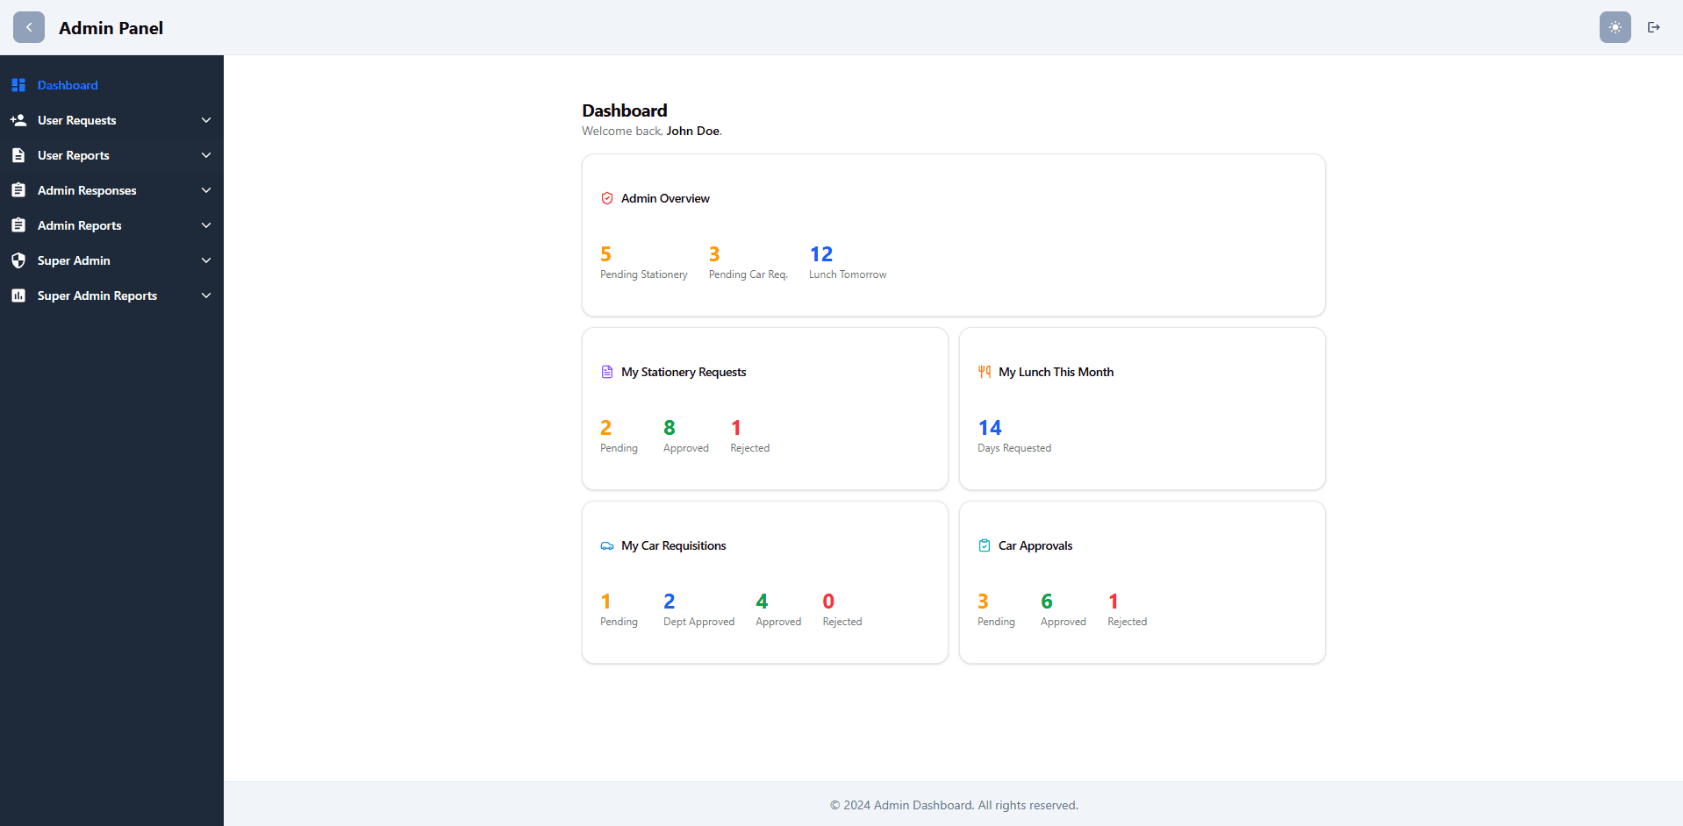
Task: Click the logout icon in top right corner
Action: click(x=1654, y=27)
